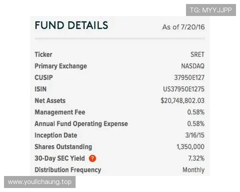Click the red question mark help icon
240x192 pixels.
click(x=92, y=158)
